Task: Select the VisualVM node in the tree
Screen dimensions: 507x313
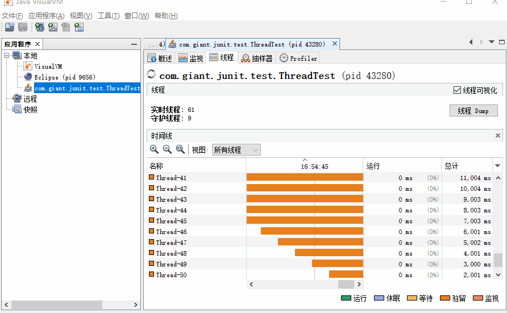Action: pos(48,66)
